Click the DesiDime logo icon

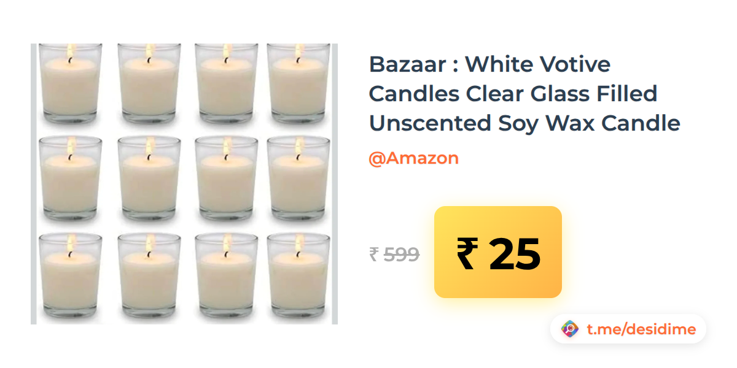click(x=571, y=329)
